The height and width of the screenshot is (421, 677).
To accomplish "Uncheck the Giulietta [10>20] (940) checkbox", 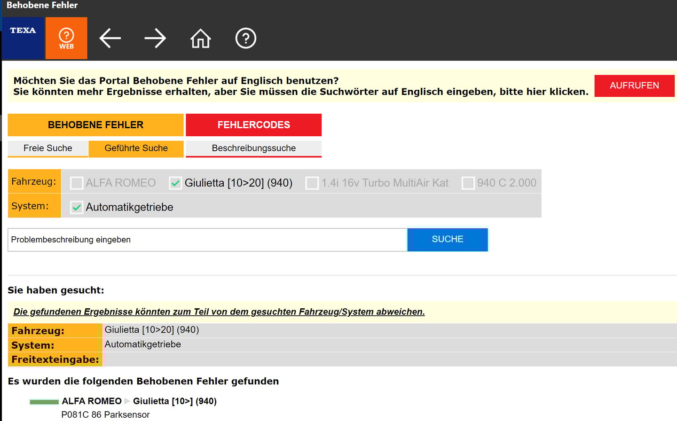I will pyautogui.click(x=175, y=183).
